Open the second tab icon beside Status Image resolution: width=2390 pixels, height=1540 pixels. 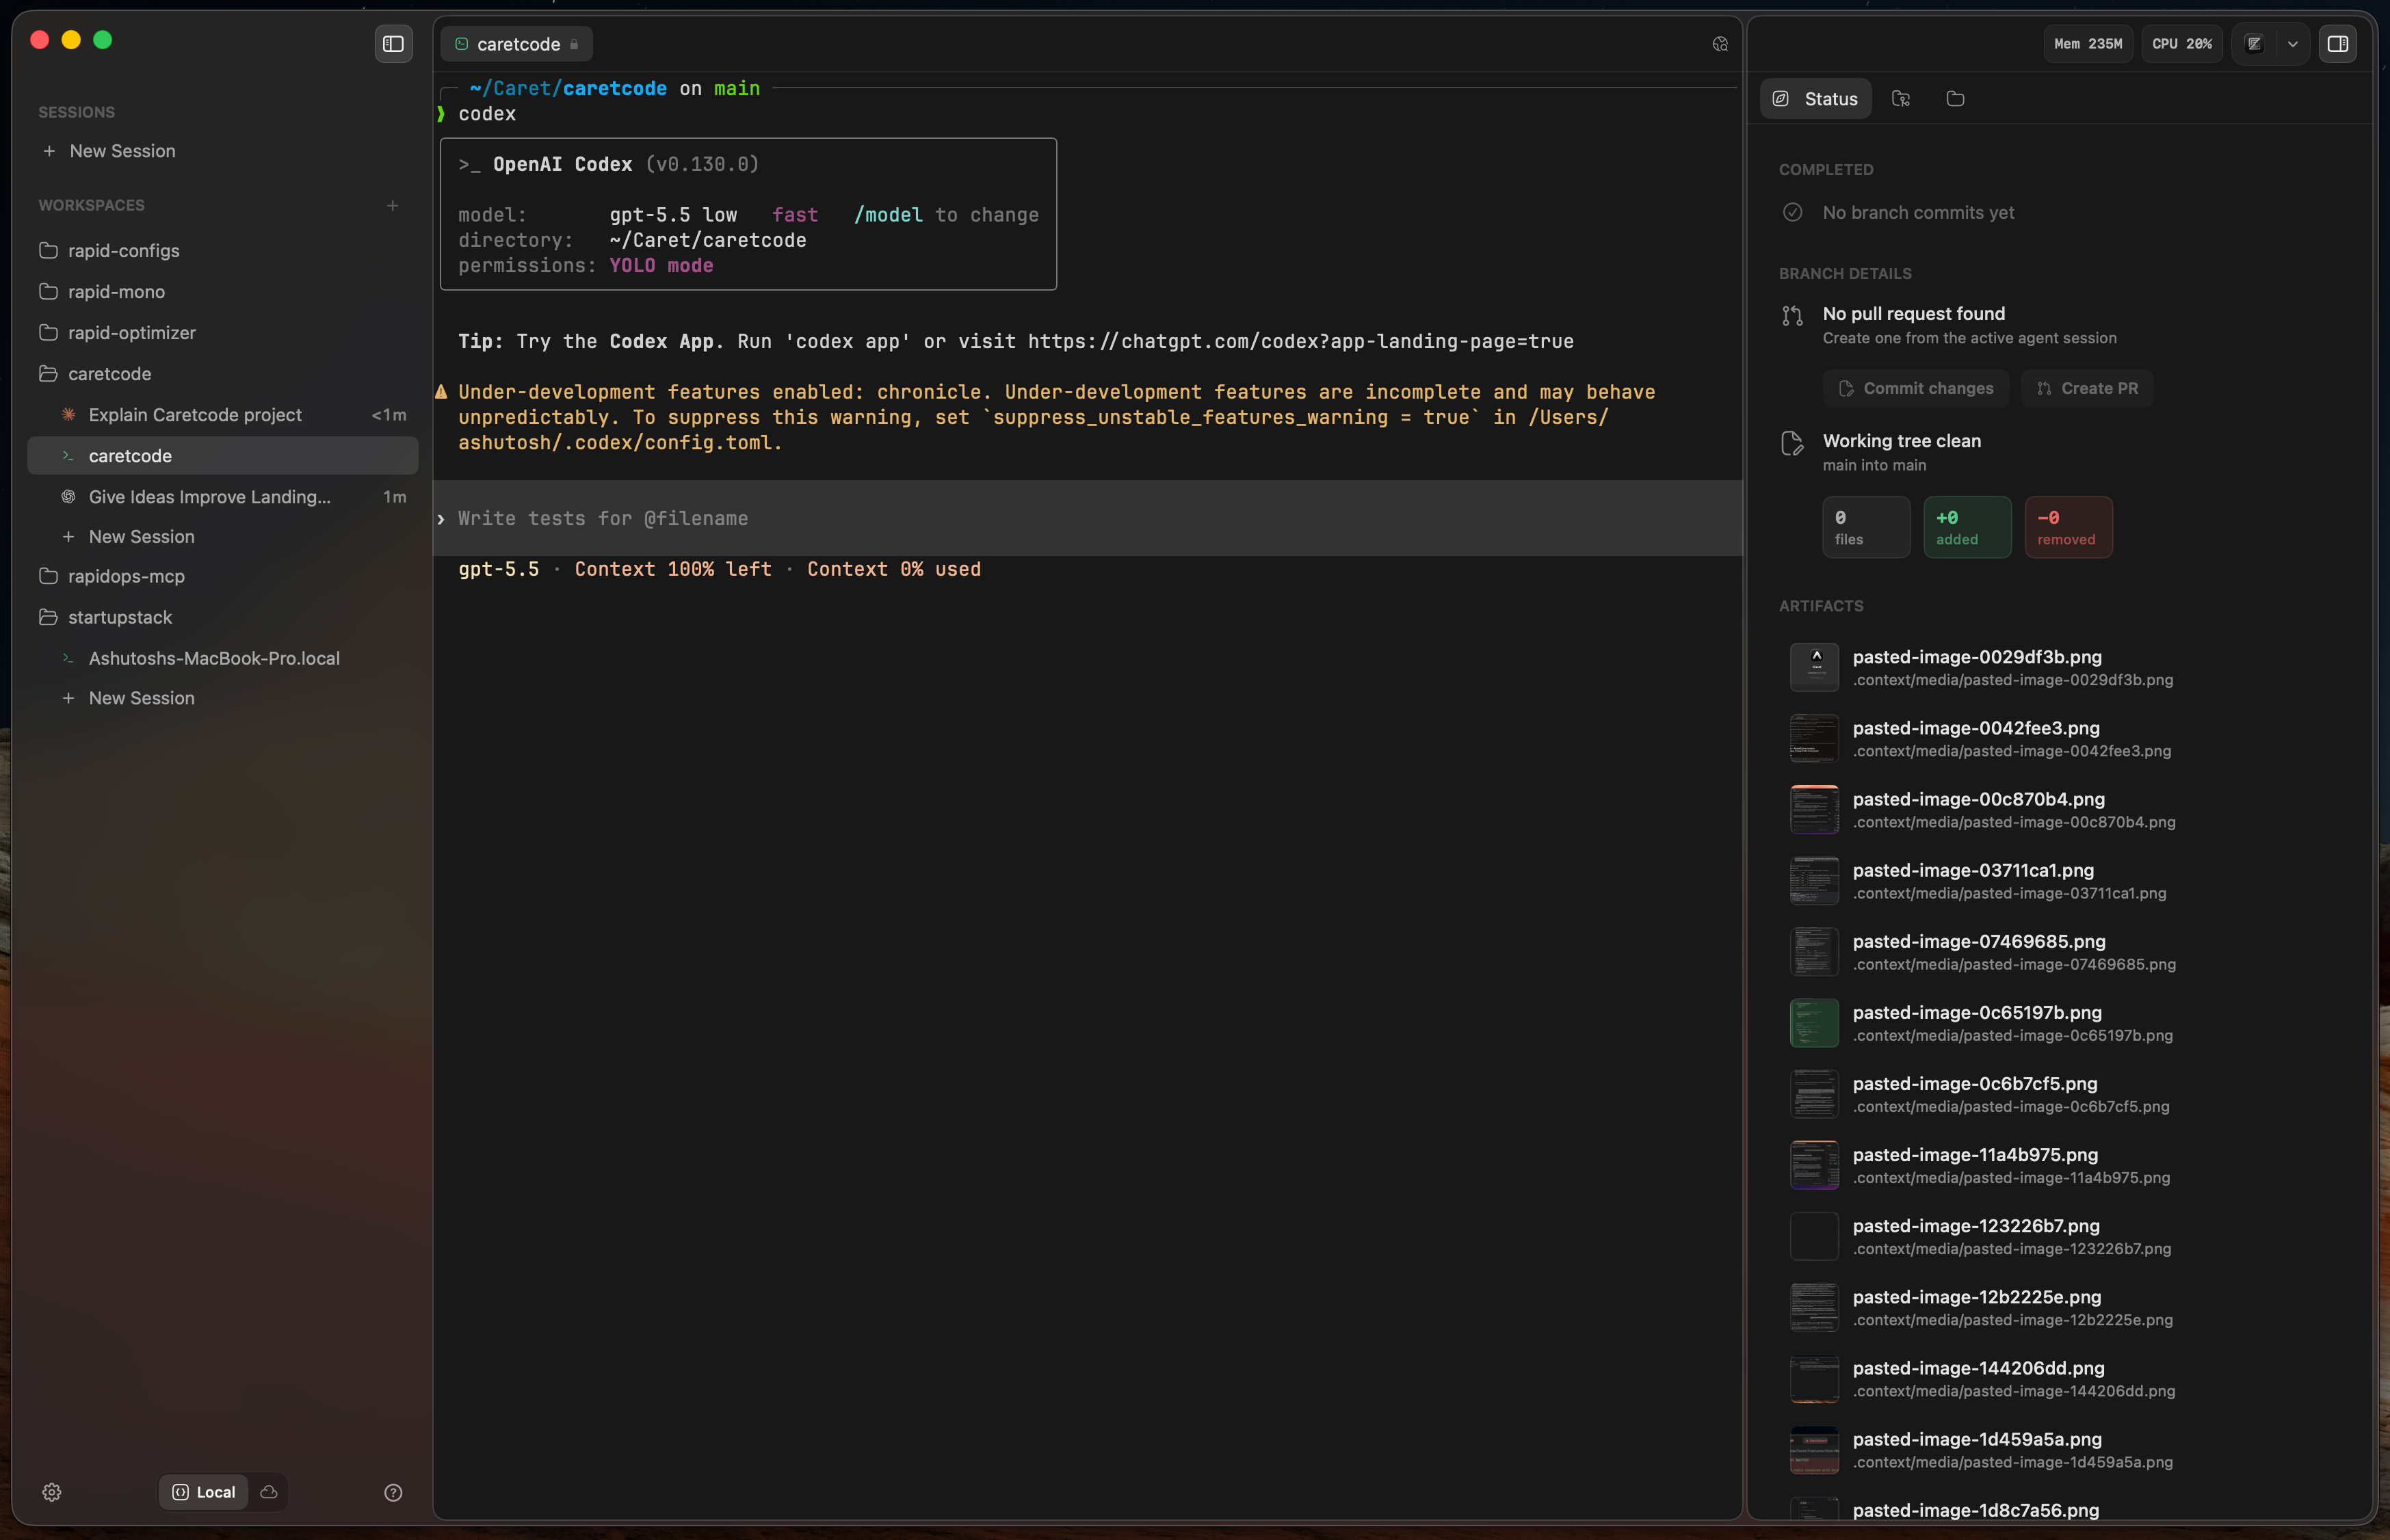point(1901,99)
